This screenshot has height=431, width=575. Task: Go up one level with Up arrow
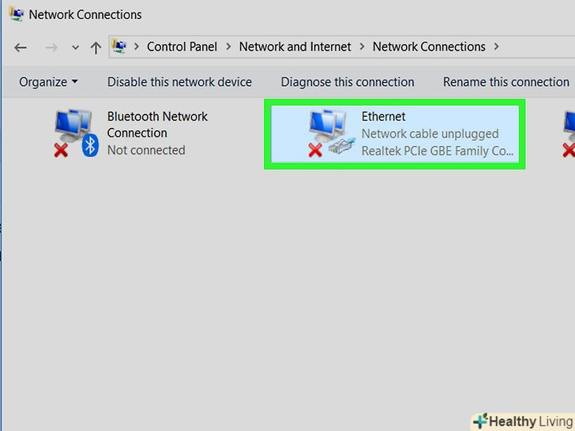pyautogui.click(x=96, y=47)
